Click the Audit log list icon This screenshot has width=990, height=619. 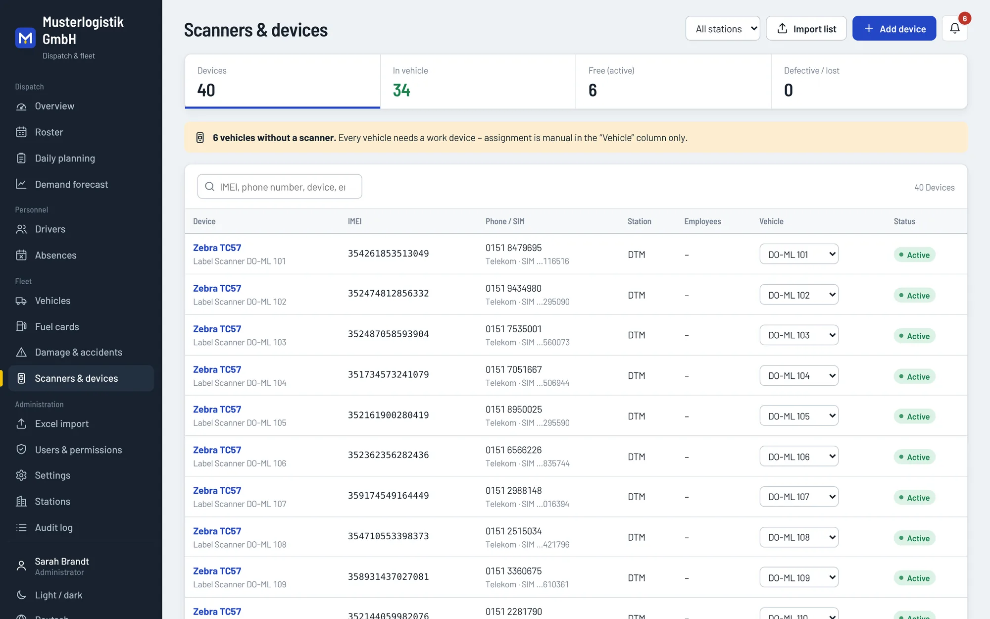point(21,528)
